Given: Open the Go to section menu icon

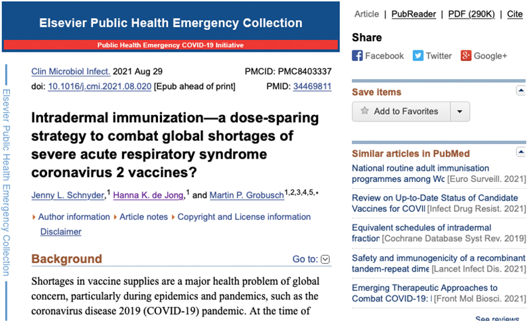Looking at the screenshot, I should (325, 260).
